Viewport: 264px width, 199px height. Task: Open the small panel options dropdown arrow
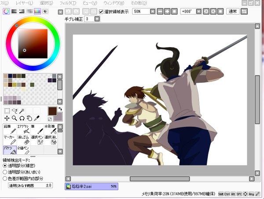[60, 12]
